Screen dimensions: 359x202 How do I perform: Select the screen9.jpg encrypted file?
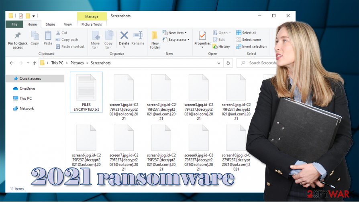(199, 147)
